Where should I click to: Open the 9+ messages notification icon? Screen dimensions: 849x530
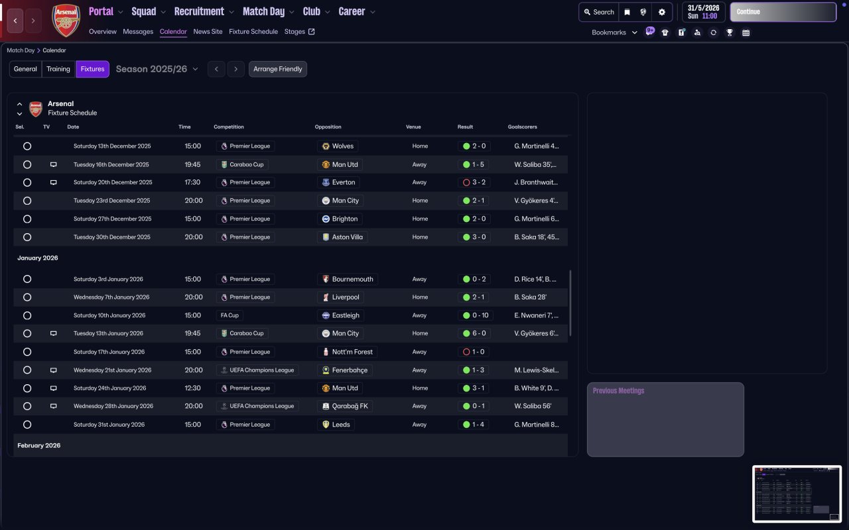pos(649,31)
